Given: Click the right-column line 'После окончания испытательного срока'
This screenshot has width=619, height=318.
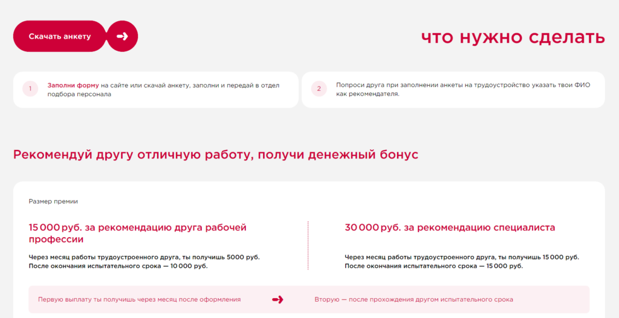Looking at the screenshot, I should 411,266.
